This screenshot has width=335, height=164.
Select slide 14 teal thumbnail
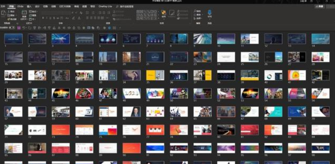click(321, 39)
